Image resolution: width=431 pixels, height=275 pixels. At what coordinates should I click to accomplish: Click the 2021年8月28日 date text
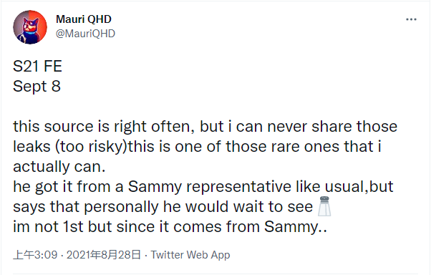[104, 255]
